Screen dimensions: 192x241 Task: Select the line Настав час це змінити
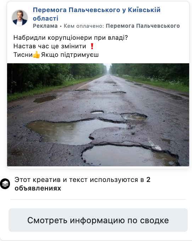(x=50, y=46)
